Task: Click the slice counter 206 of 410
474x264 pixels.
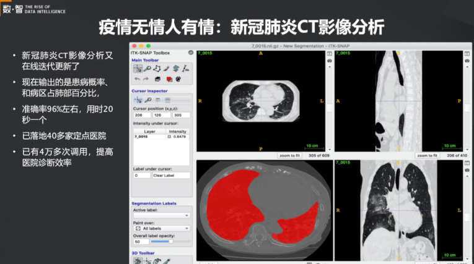Action: coord(457,155)
